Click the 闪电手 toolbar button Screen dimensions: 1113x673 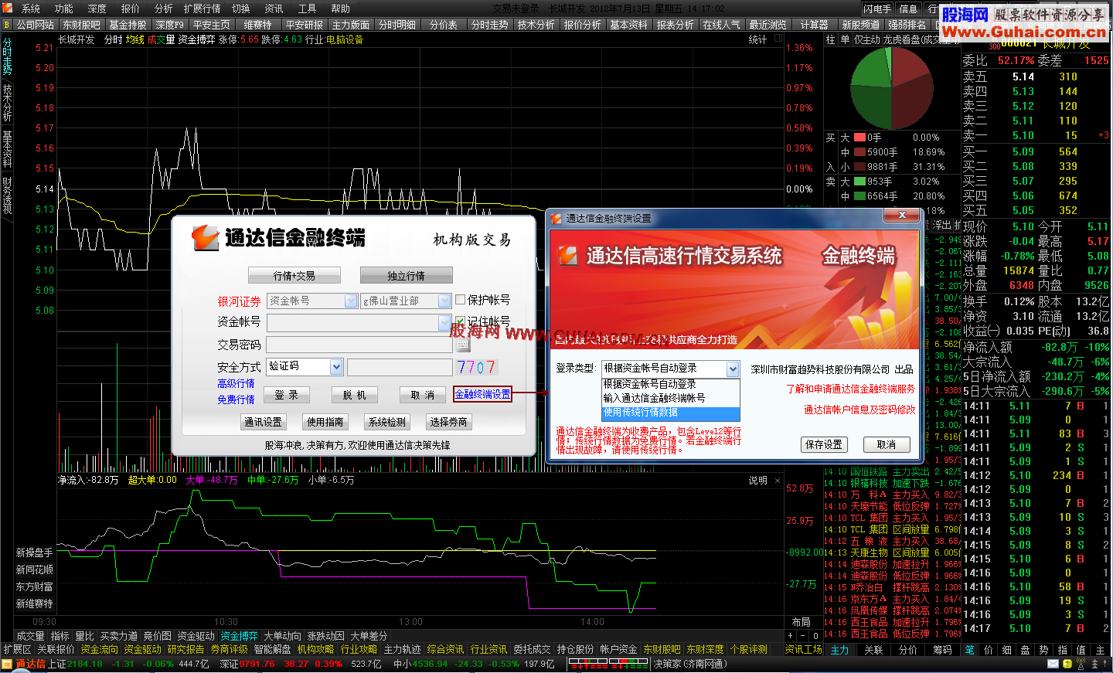877,8
